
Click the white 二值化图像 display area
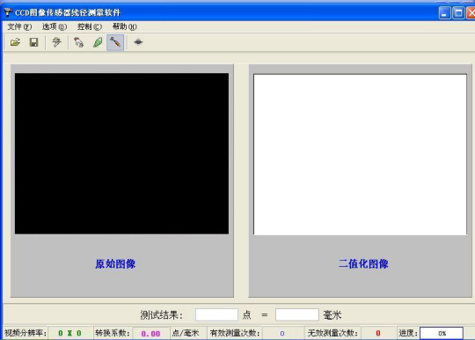pos(360,154)
